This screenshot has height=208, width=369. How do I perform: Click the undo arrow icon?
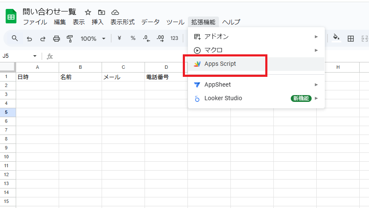pos(29,39)
